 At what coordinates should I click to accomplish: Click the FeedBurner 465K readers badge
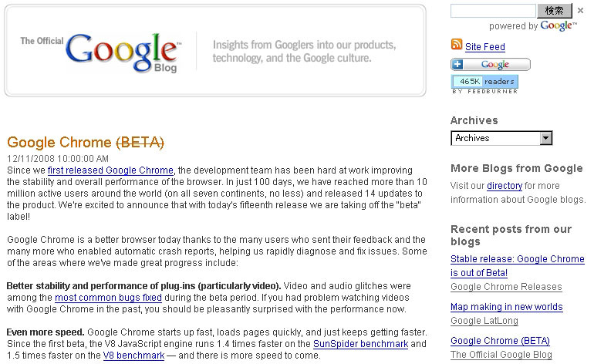[x=485, y=82]
